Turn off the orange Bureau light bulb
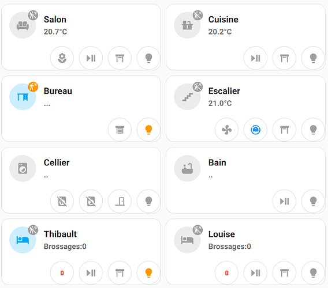328x288 pixels. 148,130
